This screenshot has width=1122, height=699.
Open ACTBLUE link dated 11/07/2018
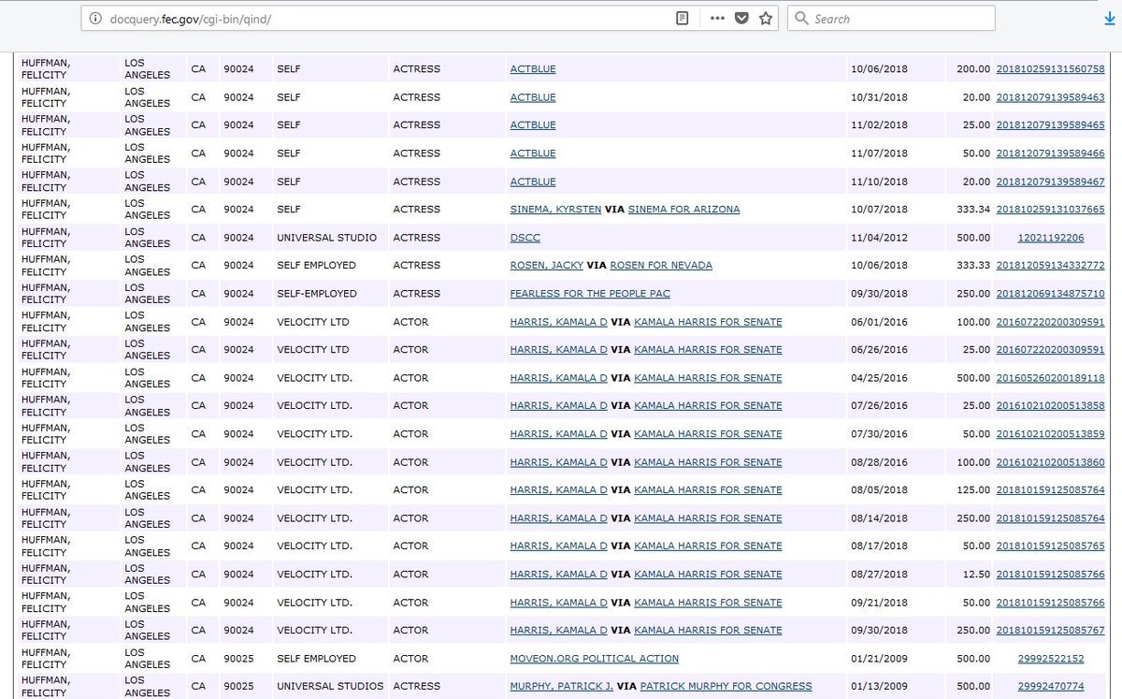coord(533,153)
